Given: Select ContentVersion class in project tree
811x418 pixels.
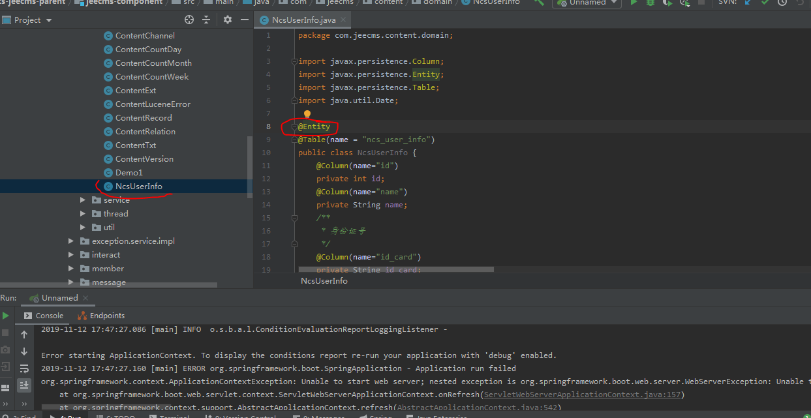Looking at the screenshot, I should click(x=144, y=159).
